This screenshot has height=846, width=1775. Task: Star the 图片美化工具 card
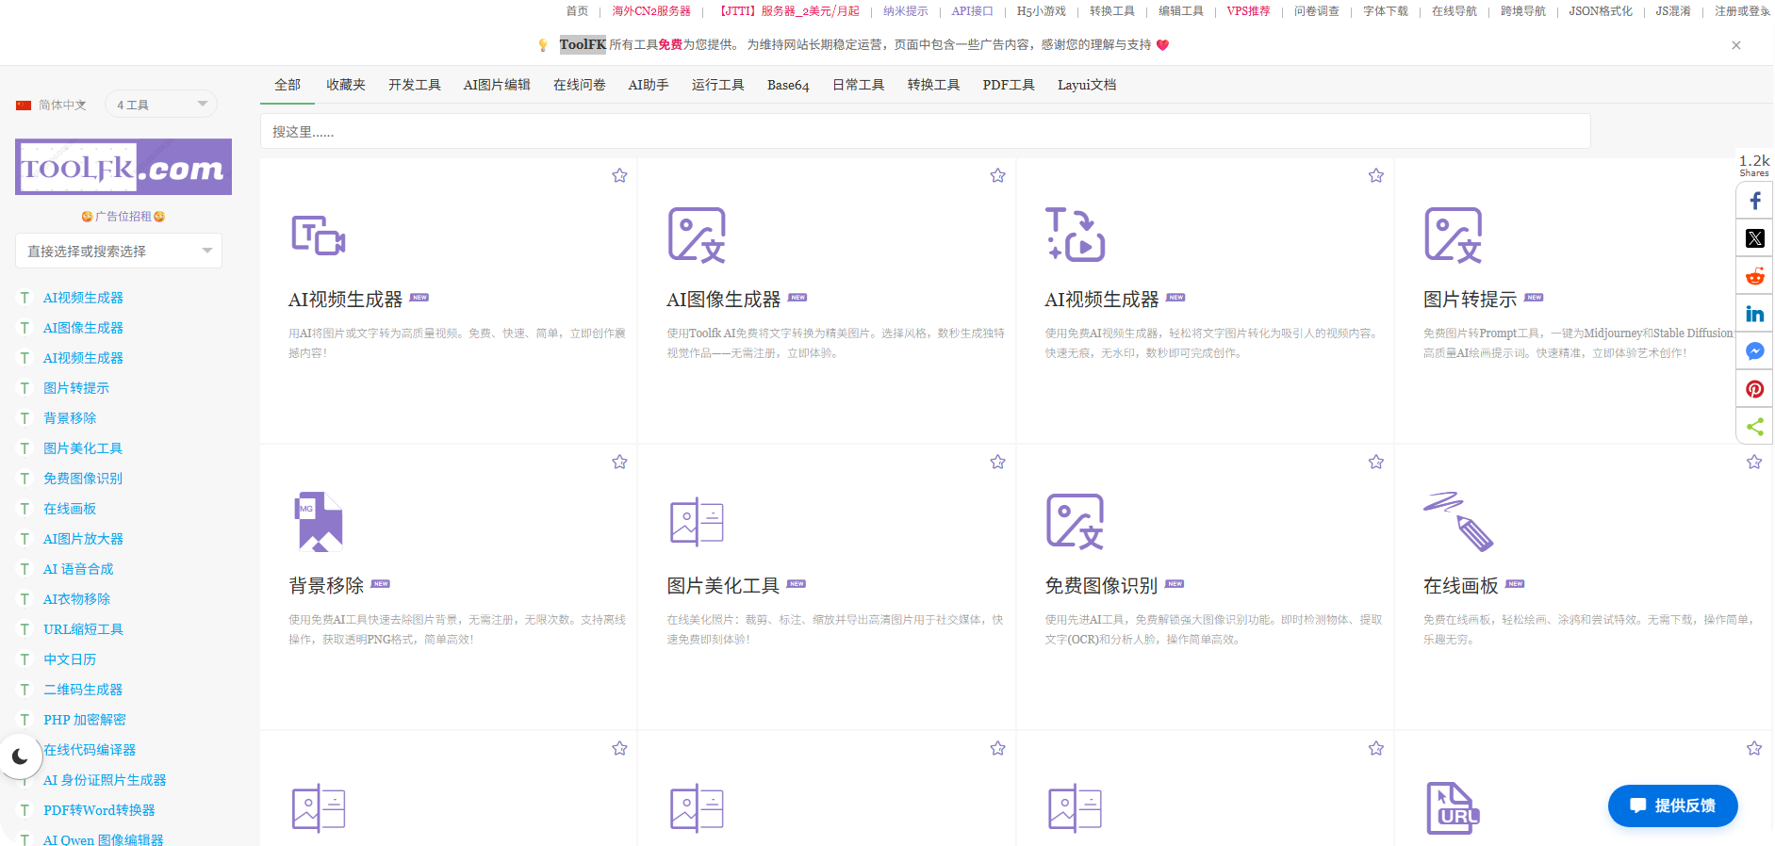(997, 462)
